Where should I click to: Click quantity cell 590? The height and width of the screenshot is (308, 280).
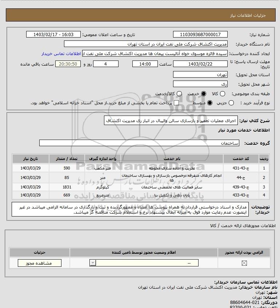click(67, 168)
